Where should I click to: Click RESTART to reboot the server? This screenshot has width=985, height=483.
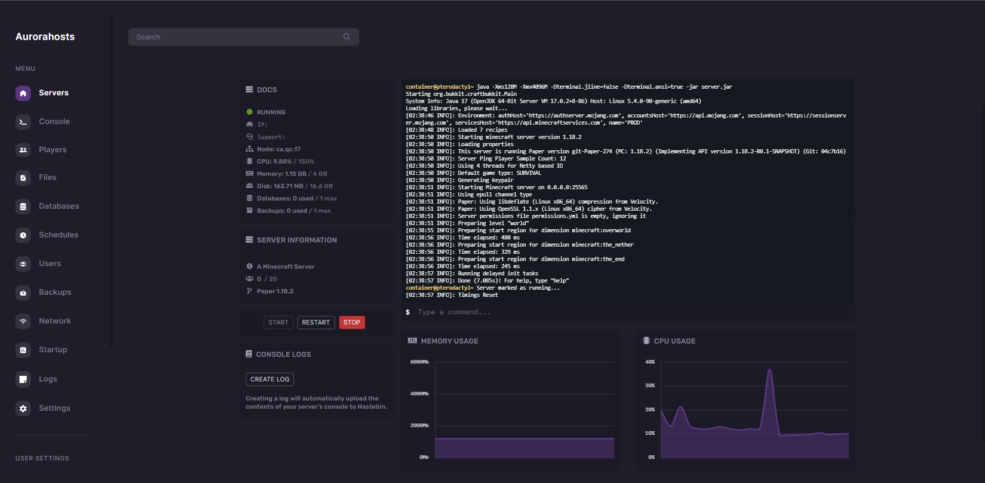tap(316, 322)
